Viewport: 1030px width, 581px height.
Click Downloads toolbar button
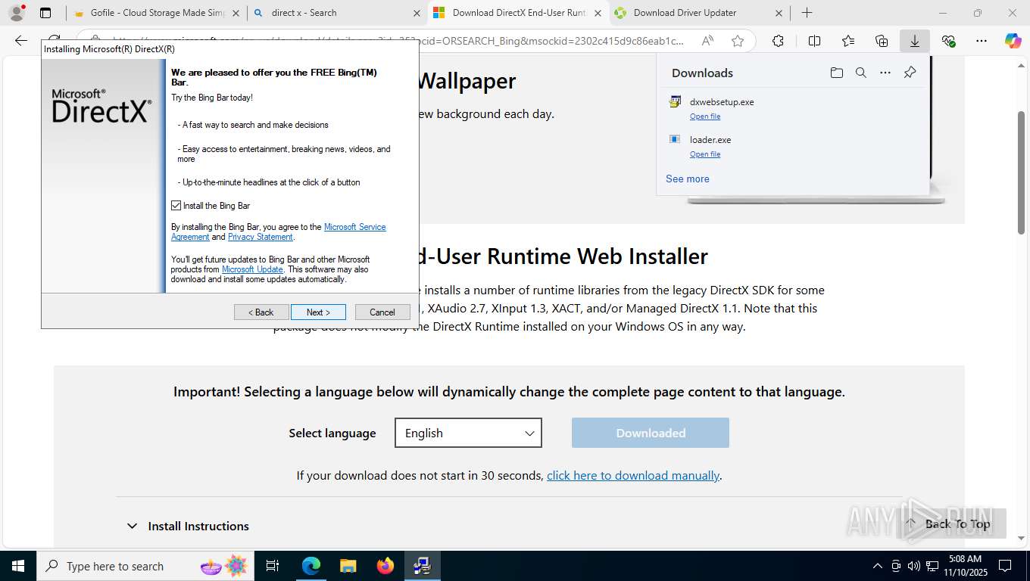pos(915,42)
